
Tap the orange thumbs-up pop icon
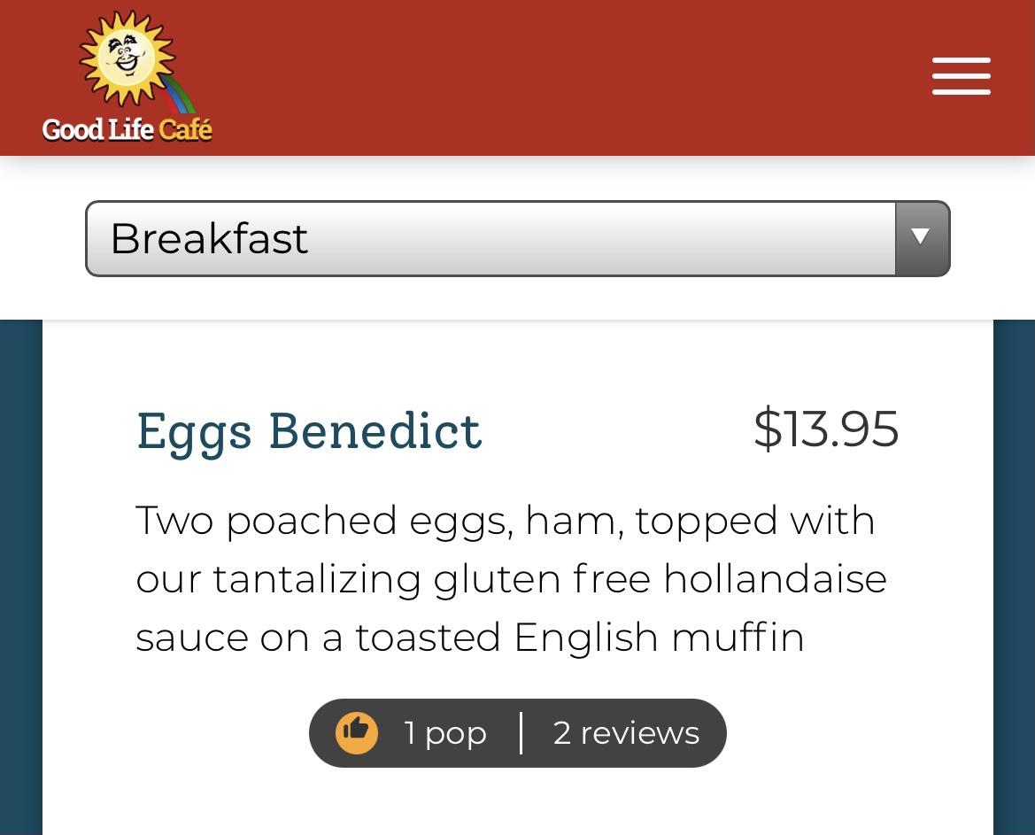[356, 732]
